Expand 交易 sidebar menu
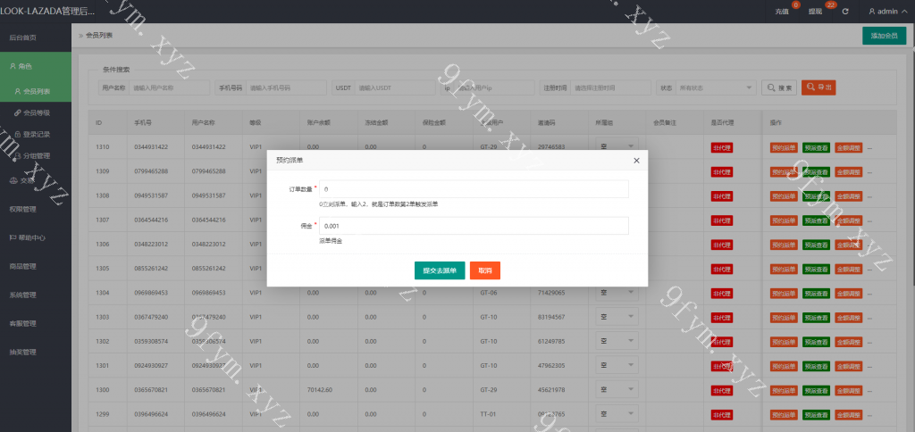Viewport: 915px width, 432px height. (x=36, y=180)
